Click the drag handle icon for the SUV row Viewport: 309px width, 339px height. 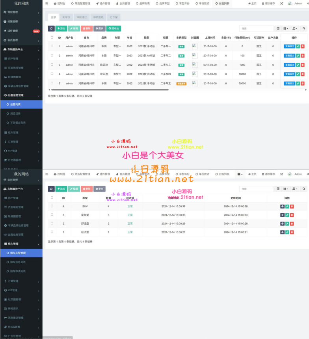coord(283,207)
